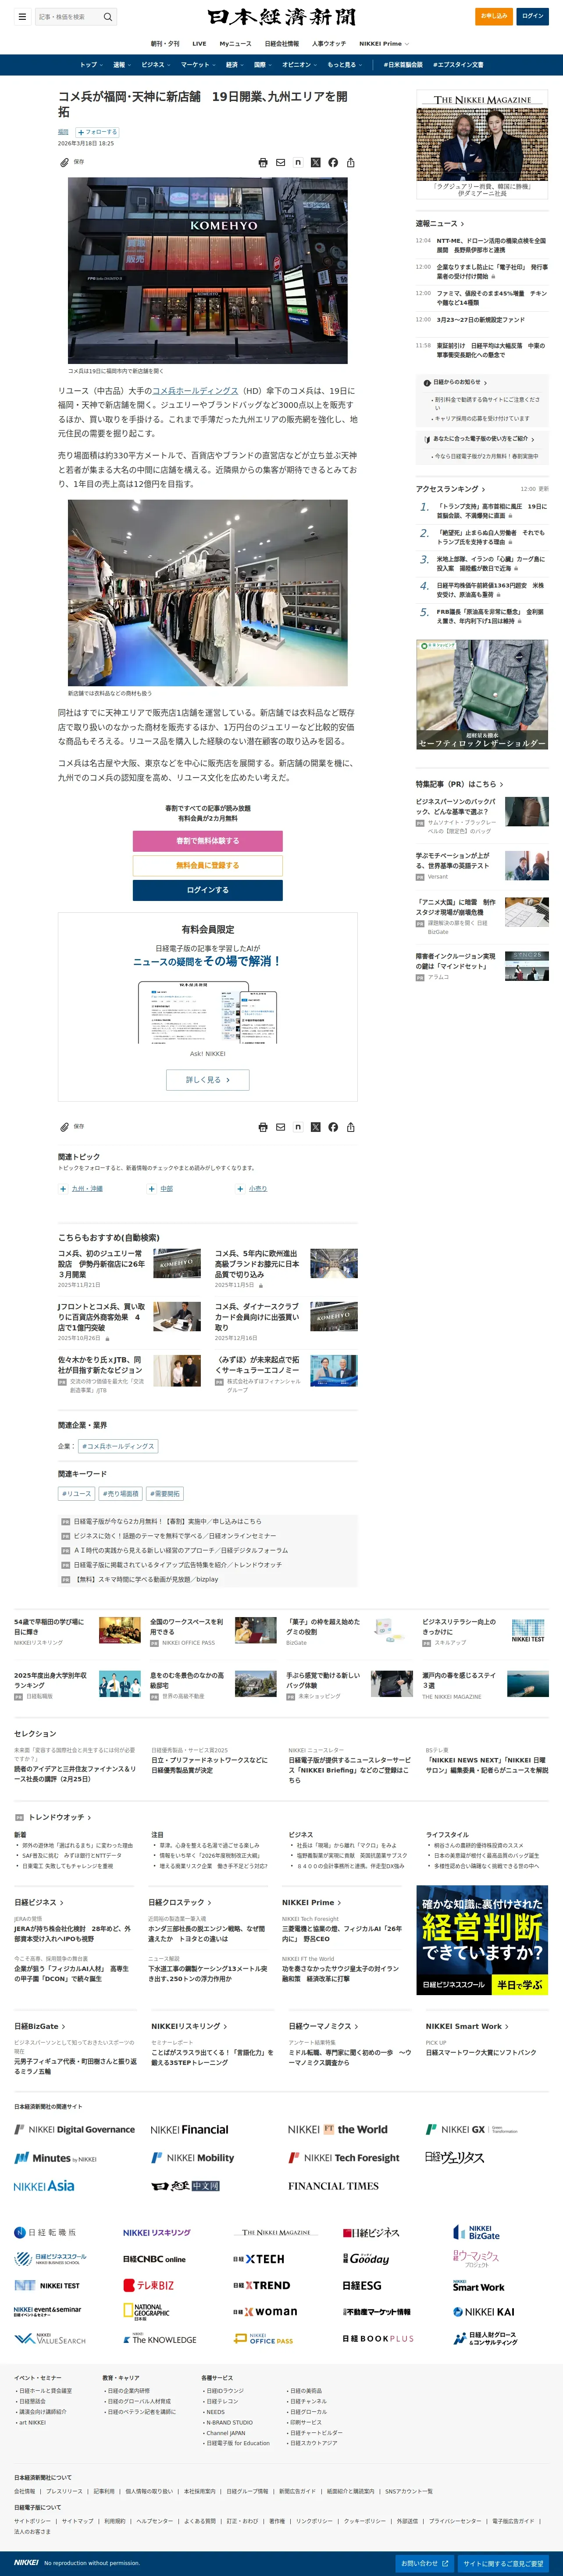Open the green shoulder bag advertisement image

click(x=482, y=695)
